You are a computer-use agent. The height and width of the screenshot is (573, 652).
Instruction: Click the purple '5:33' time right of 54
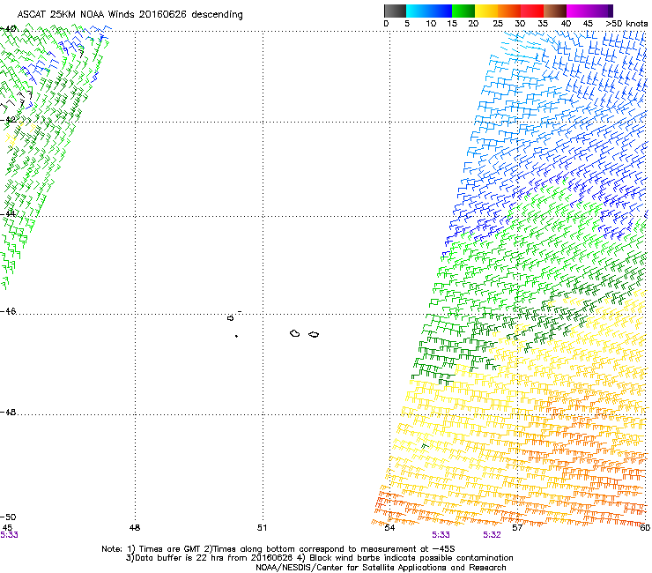pyautogui.click(x=441, y=535)
